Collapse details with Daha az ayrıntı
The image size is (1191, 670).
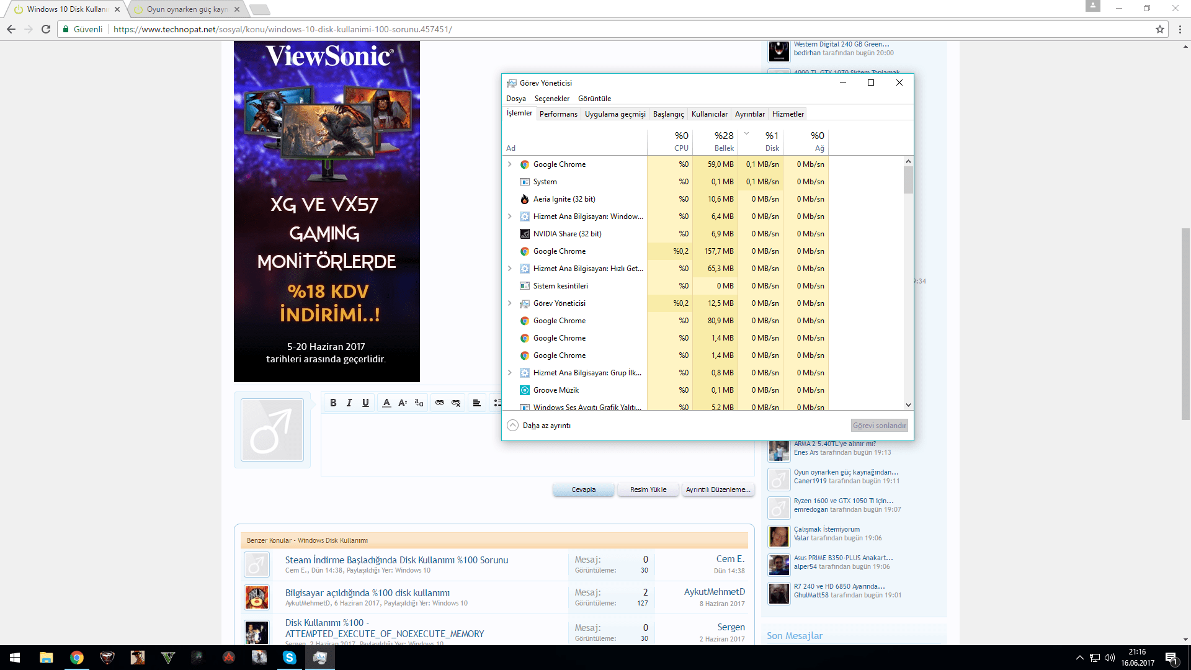coord(540,426)
